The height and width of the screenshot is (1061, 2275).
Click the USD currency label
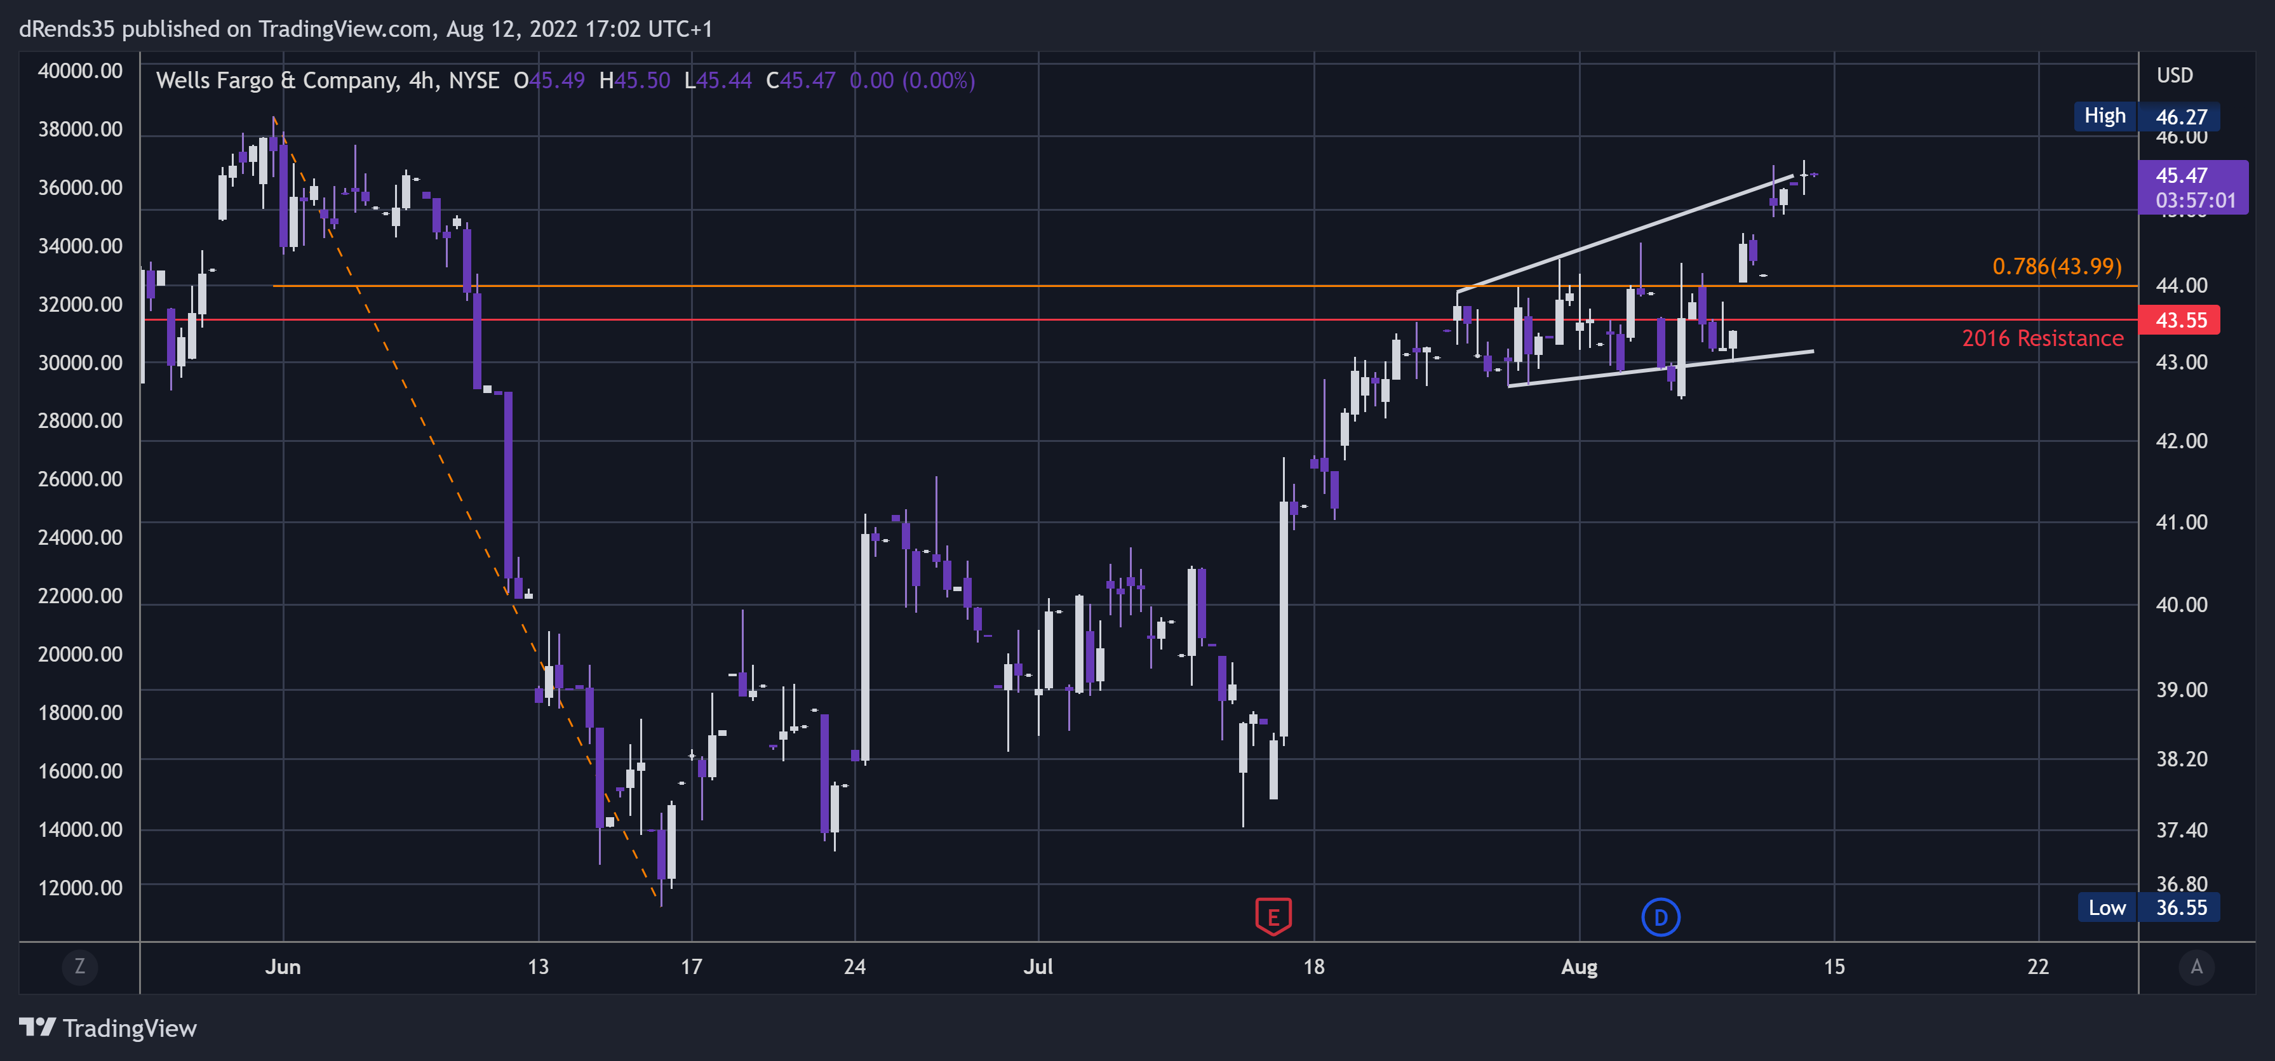tap(2174, 75)
